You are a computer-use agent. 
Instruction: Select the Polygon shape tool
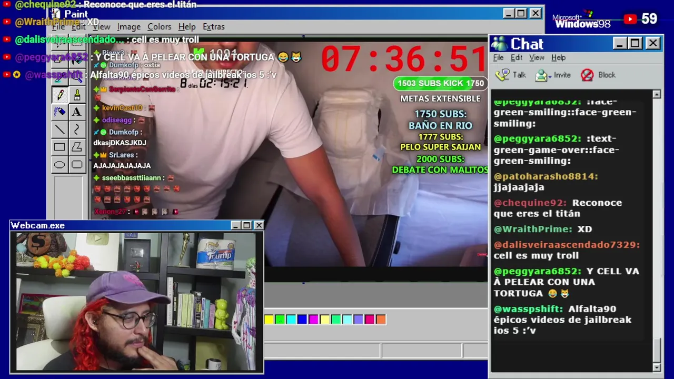coord(77,147)
